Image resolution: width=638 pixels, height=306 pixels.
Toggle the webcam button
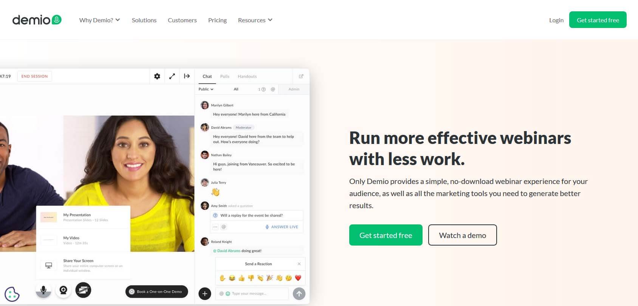(63, 290)
